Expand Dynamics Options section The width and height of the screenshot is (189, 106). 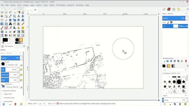pyautogui.click(x=2, y=91)
